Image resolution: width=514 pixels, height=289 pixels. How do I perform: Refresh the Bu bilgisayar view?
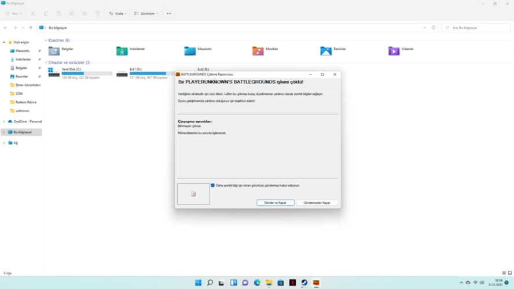(x=434, y=28)
